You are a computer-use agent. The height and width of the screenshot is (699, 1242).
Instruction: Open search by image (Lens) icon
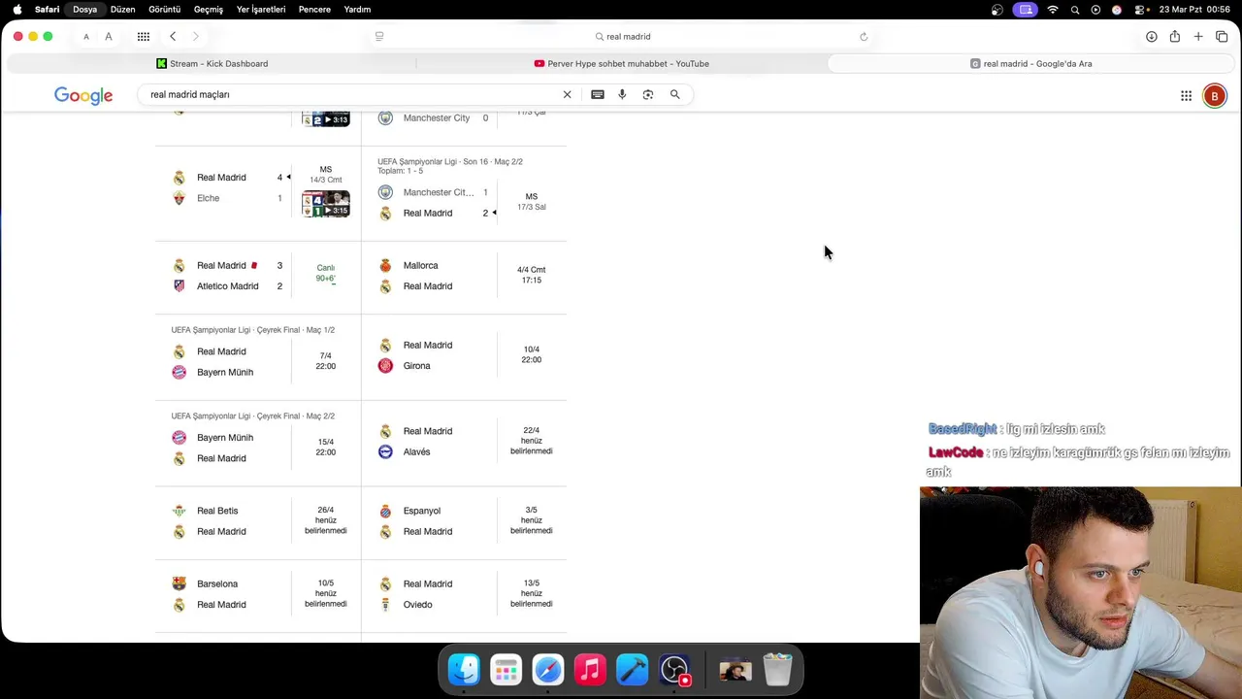point(648,94)
